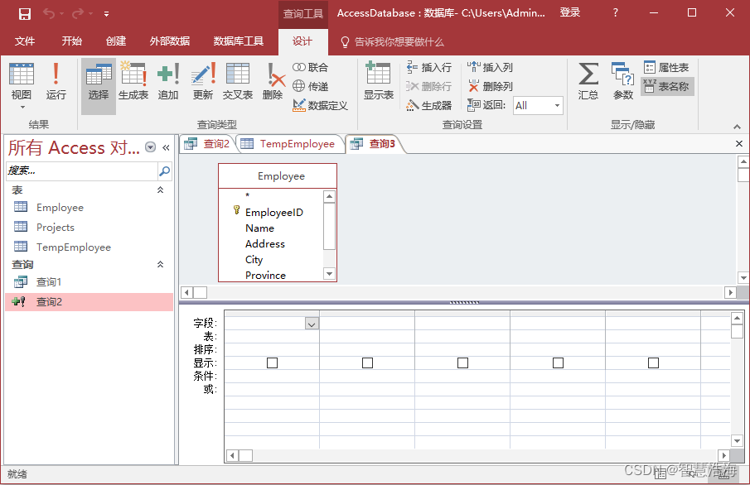The height and width of the screenshot is (485, 750).
Task: Click design grid vertical scroll down arrow
Action: click(737, 440)
